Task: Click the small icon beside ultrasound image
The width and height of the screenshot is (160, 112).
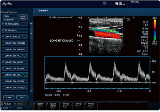Action: coord(128,20)
